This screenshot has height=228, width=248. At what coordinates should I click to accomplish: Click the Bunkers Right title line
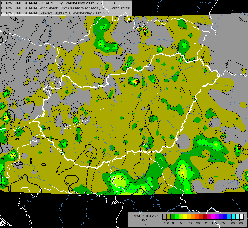[x=61, y=13]
